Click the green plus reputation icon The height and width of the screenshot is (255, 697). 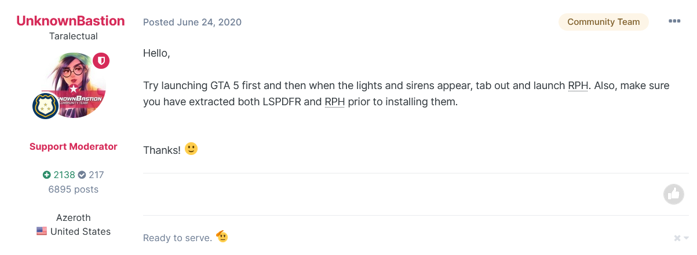pyautogui.click(x=46, y=175)
